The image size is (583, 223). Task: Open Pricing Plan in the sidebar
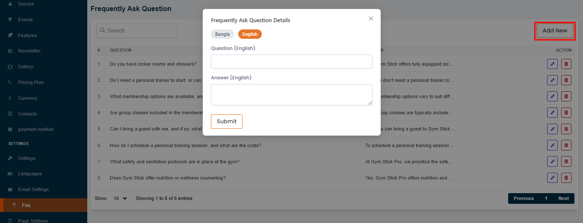pyautogui.click(x=31, y=82)
